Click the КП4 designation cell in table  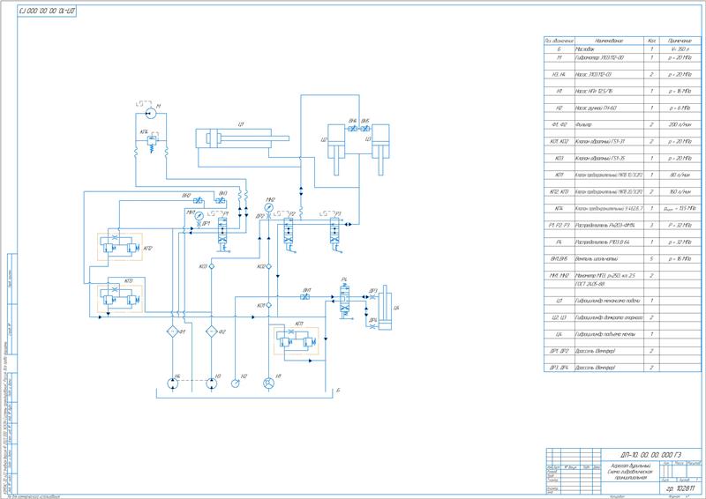(x=560, y=209)
